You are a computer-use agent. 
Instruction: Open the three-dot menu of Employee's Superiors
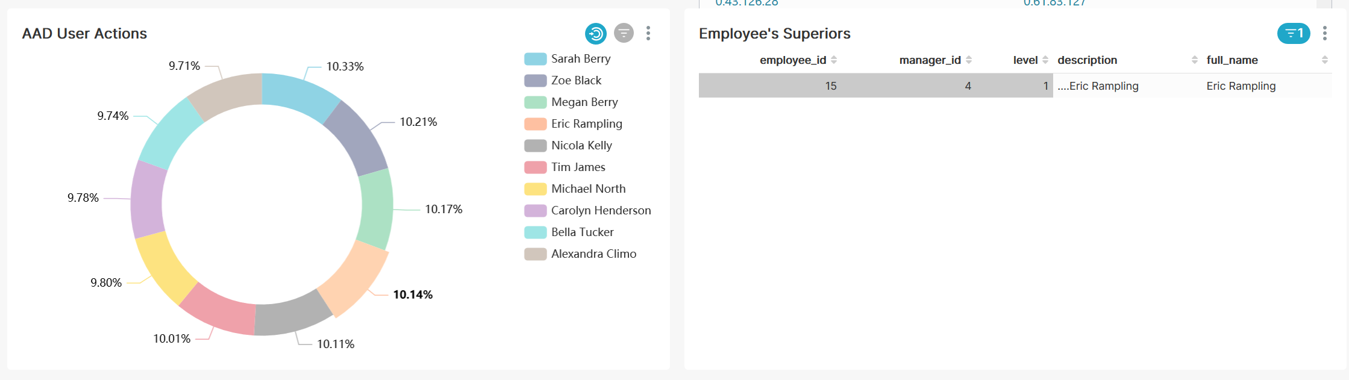(x=1324, y=33)
